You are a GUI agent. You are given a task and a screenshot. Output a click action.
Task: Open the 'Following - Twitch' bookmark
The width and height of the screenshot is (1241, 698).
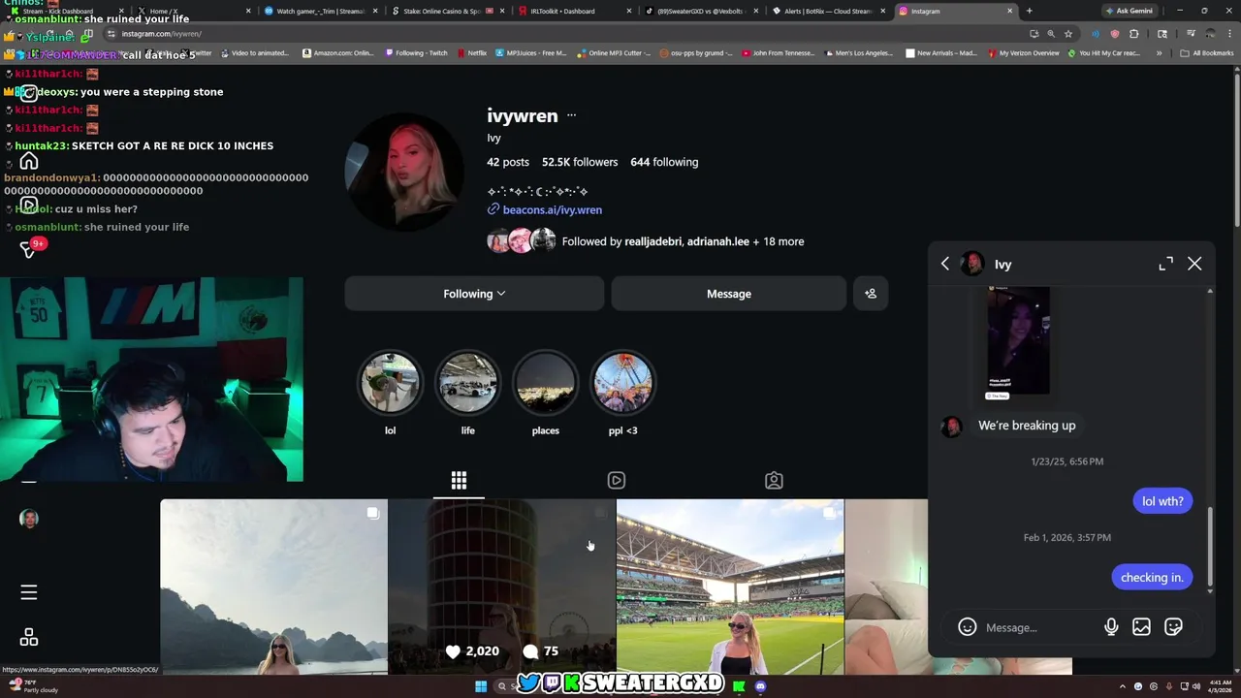(x=416, y=53)
